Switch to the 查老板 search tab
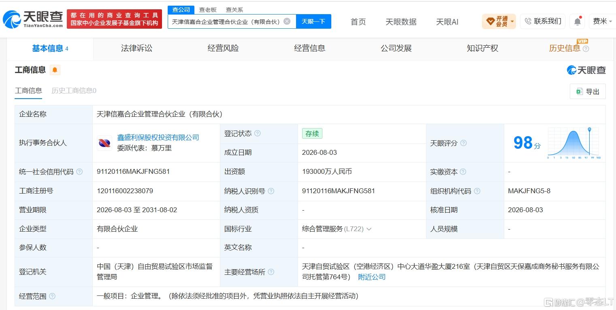 [208, 10]
